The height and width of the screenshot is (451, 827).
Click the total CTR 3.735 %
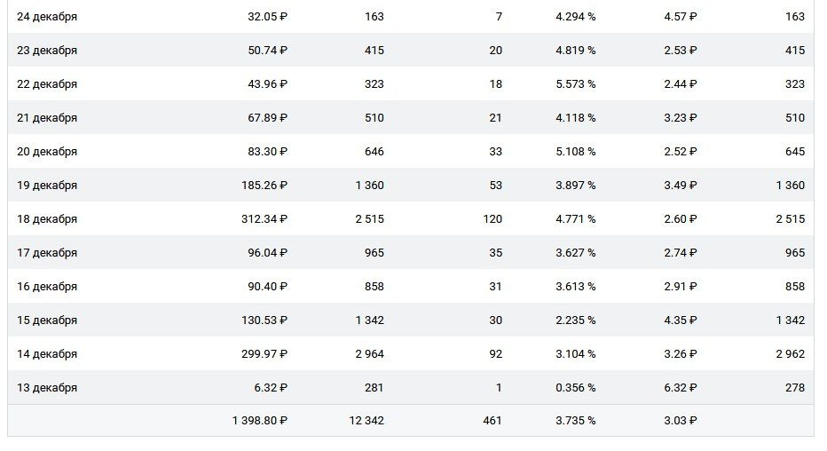coord(575,421)
